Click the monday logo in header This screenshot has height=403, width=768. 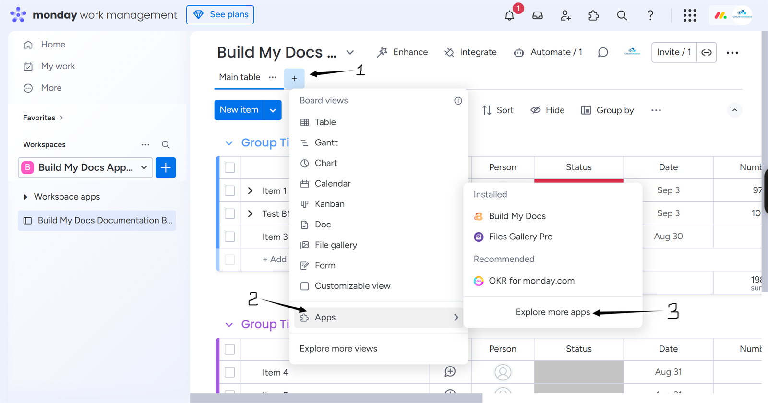pyautogui.click(x=720, y=15)
